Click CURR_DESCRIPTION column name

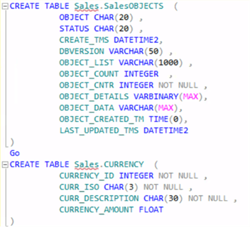99,198
